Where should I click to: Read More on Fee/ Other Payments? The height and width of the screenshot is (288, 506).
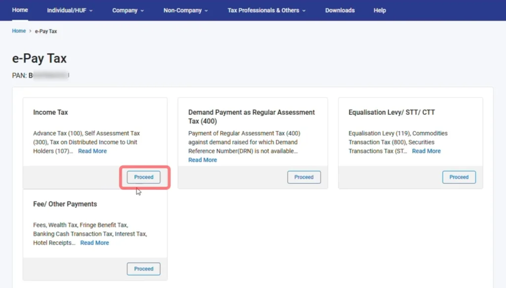point(94,243)
